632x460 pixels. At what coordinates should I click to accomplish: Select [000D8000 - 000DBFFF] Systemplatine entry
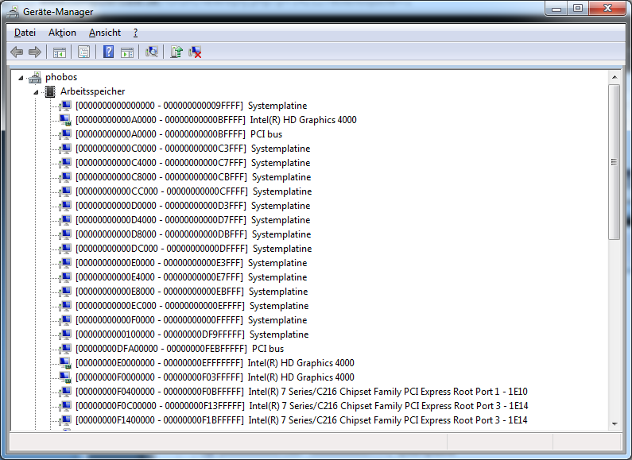(x=193, y=234)
